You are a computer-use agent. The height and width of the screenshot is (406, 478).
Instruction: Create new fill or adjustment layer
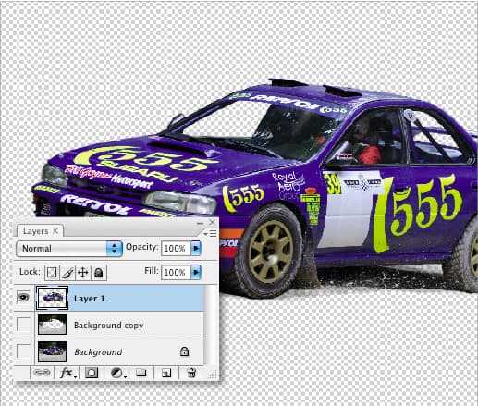tap(117, 373)
